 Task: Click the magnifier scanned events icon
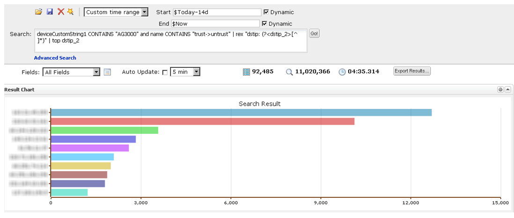289,72
